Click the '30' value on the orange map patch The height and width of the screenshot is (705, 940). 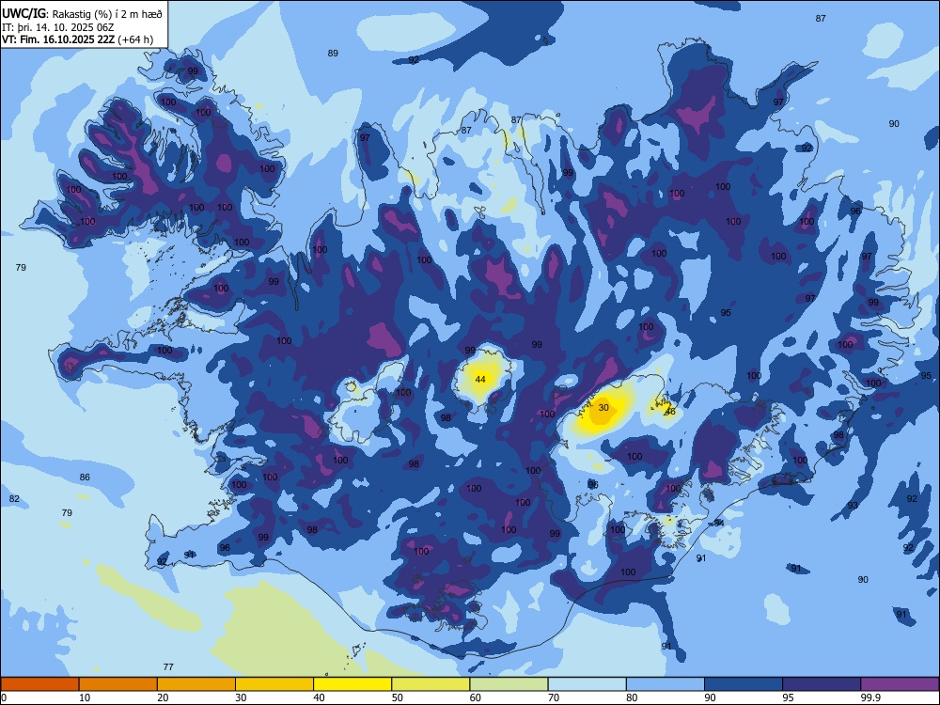click(603, 408)
